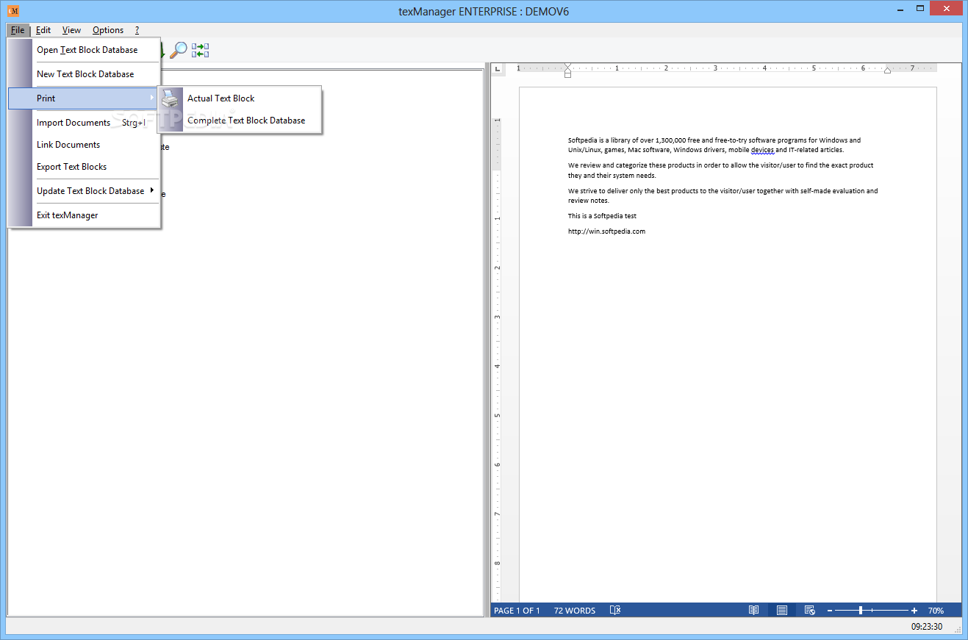This screenshot has width=968, height=640.
Task: Click the right indent marker on ruler
Action: (x=887, y=71)
